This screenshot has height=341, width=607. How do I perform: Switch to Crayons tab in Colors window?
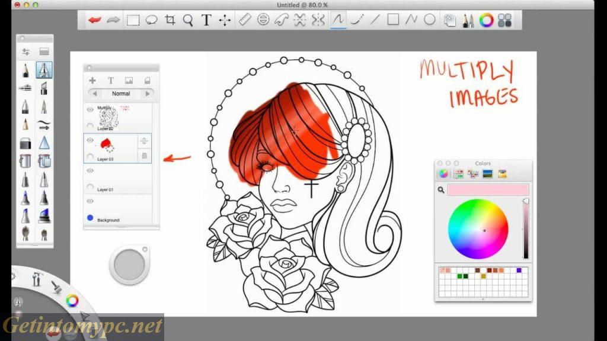click(502, 174)
